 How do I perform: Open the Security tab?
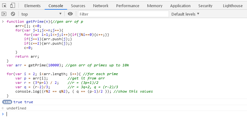pyautogui.click(x=205, y=6)
